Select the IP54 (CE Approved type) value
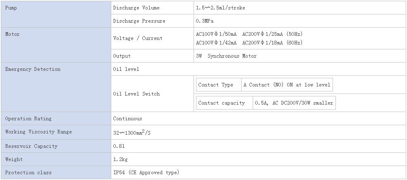The width and height of the screenshot is (407, 180). point(146,173)
